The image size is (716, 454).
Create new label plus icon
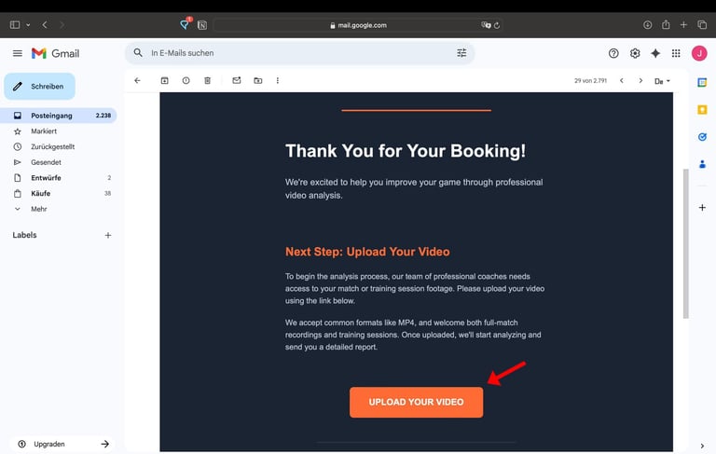(108, 235)
